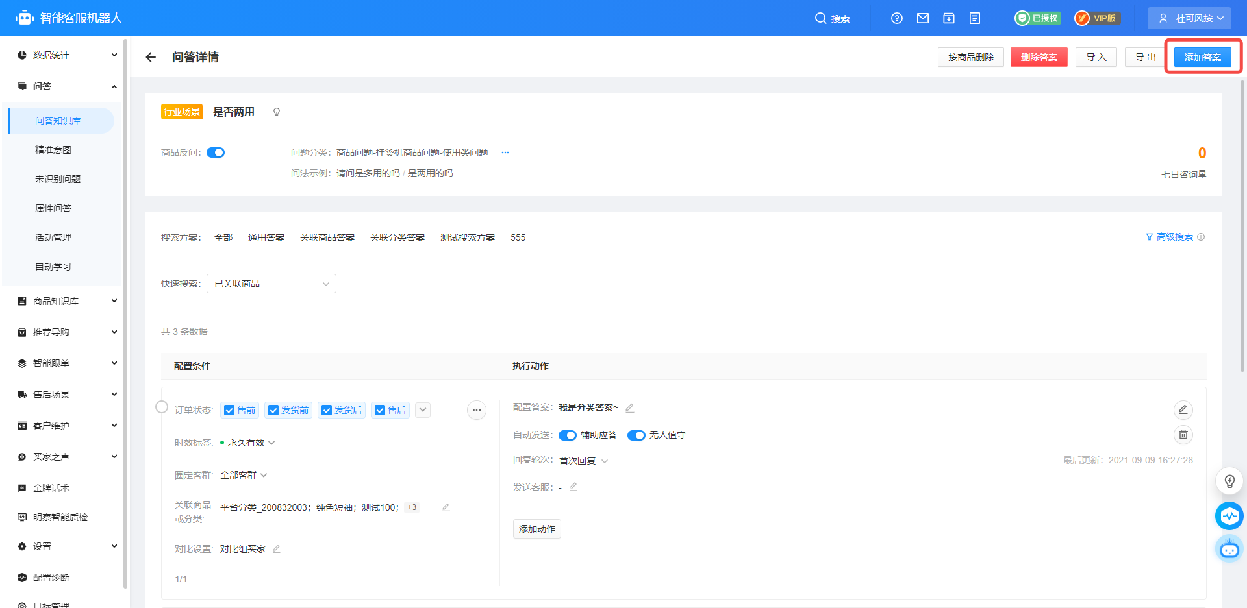
Task: Toggle the 辅助应答 switch
Action: pyautogui.click(x=568, y=435)
